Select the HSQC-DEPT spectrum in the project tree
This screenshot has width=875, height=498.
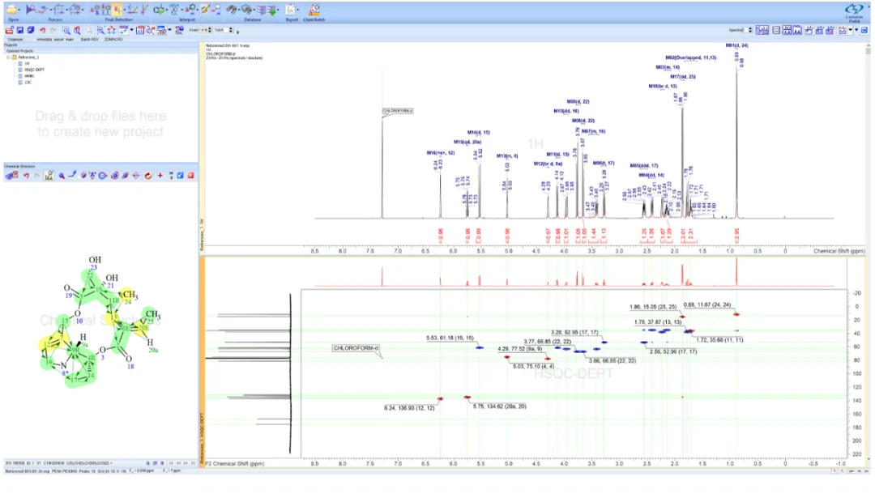34,70
